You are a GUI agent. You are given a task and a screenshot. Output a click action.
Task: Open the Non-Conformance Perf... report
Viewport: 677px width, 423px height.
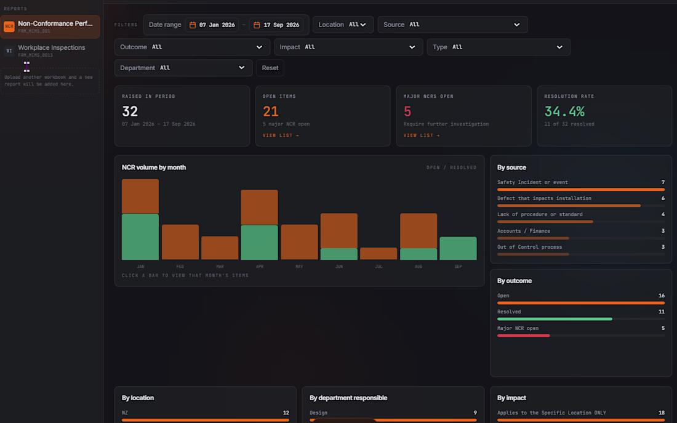[50, 26]
